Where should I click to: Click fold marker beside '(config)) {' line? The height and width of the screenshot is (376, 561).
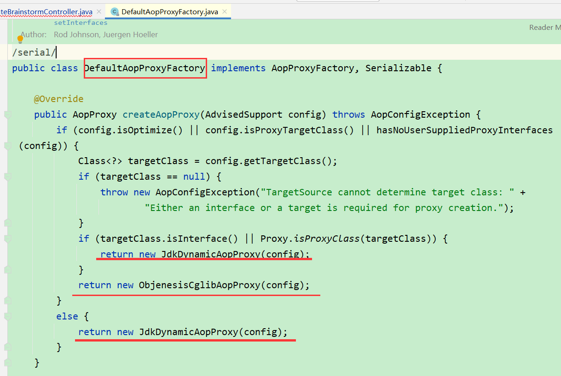coord(7,146)
